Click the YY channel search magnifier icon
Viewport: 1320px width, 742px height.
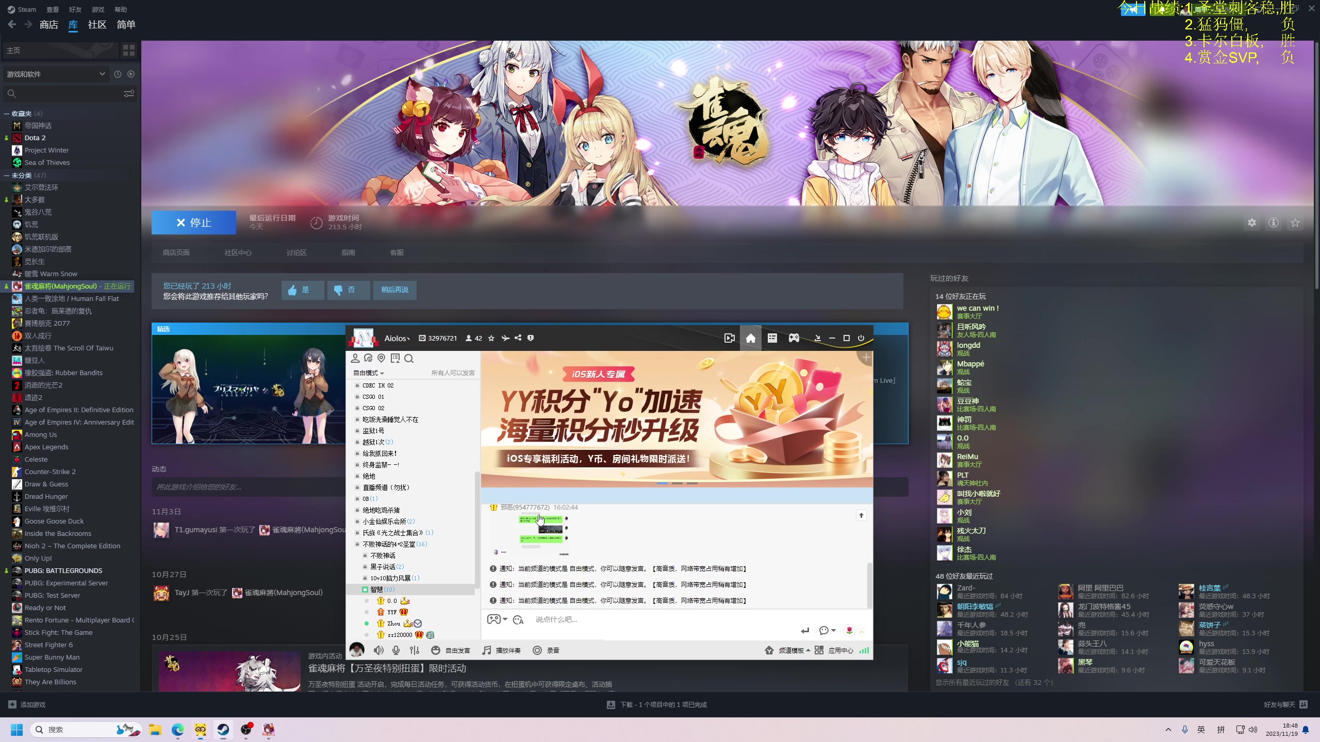[x=409, y=359]
